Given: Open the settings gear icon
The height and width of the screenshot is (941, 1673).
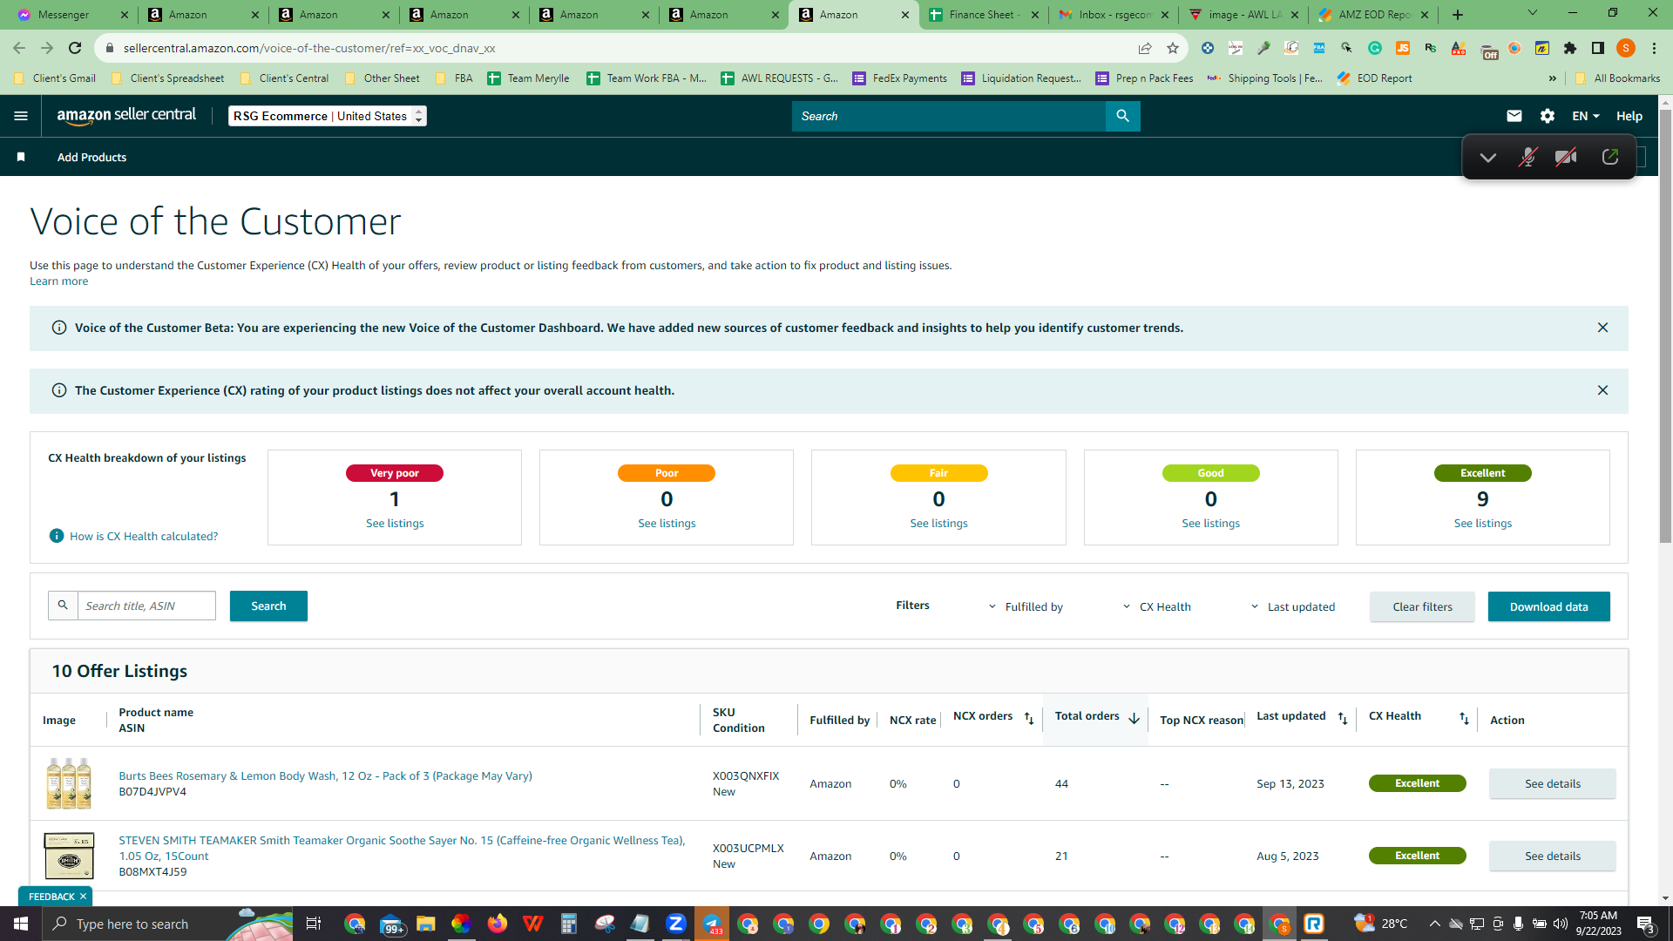Looking at the screenshot, I should [x=1548, y=116].
